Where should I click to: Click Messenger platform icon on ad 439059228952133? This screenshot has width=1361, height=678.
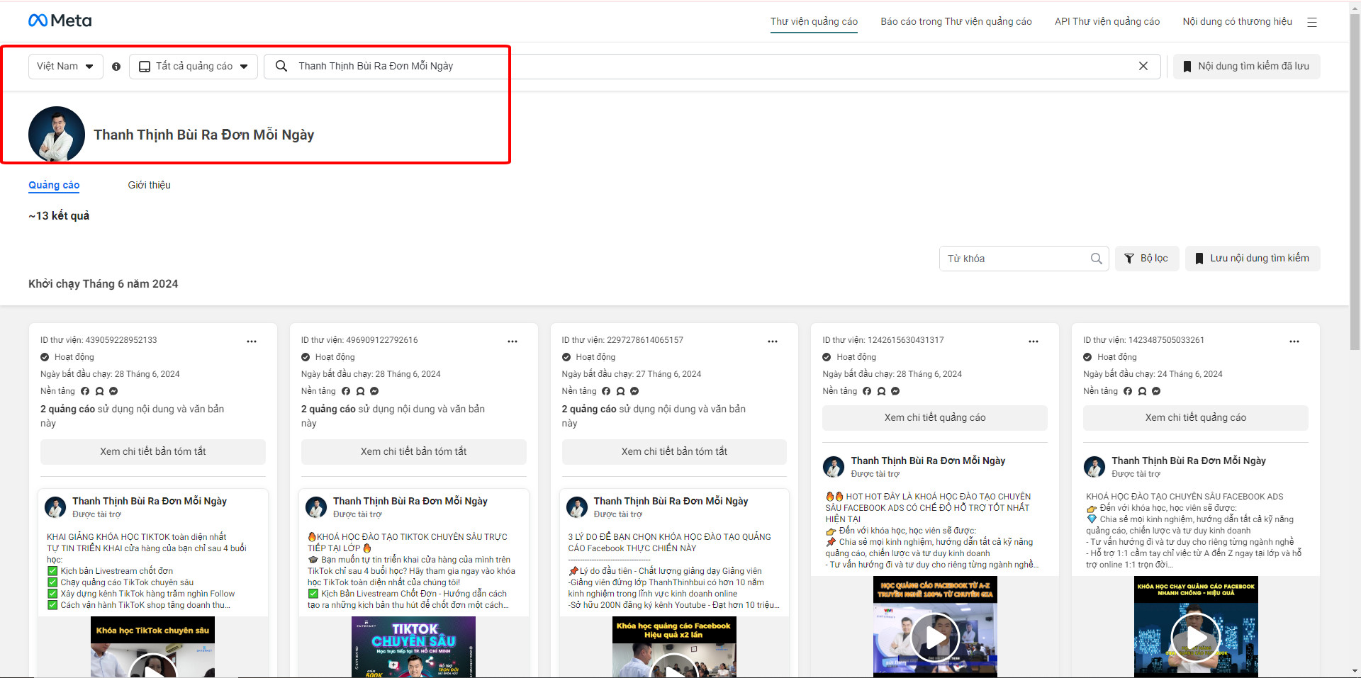[113, 391]
